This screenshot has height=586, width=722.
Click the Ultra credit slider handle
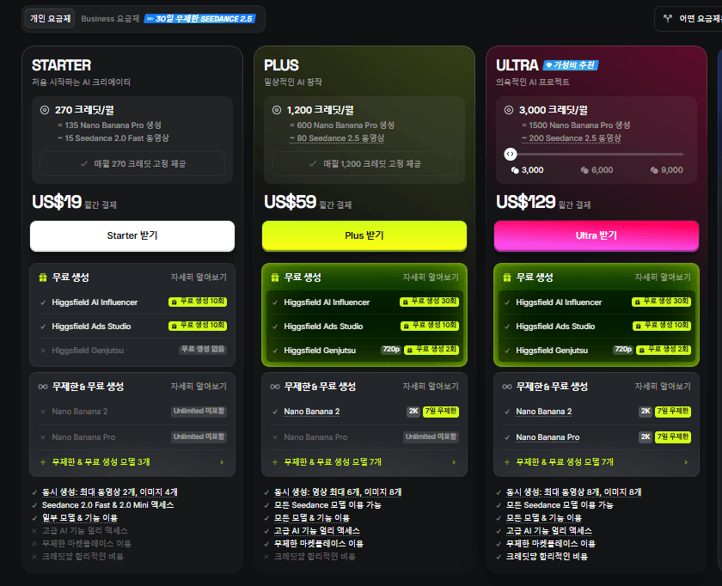(x=511, y=154)
